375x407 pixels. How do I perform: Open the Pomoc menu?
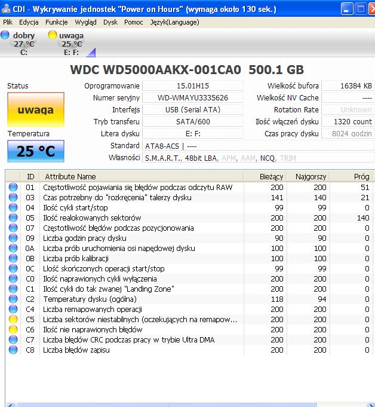(134, 22)
